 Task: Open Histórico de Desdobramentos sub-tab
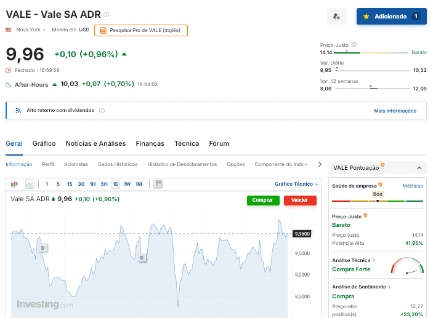(x=182, y=164)
